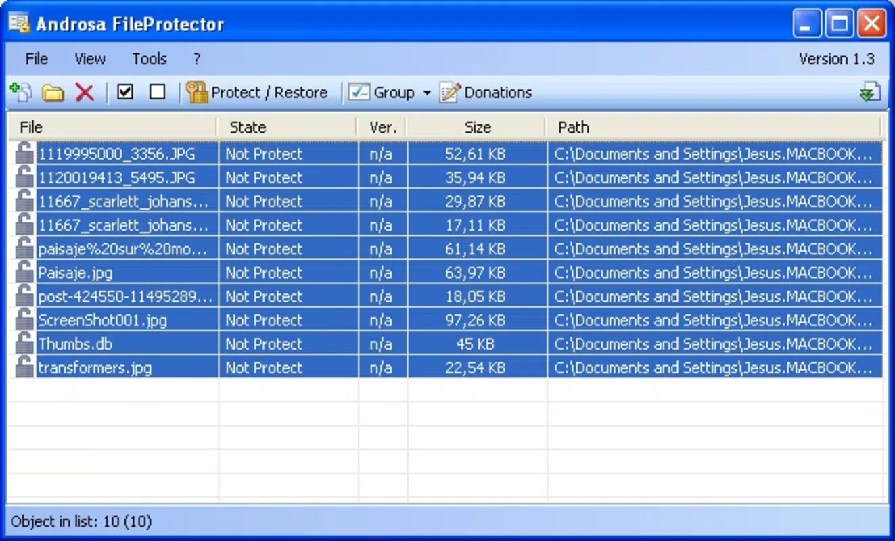Click padlock icon next to transformers.jpg

24,367
